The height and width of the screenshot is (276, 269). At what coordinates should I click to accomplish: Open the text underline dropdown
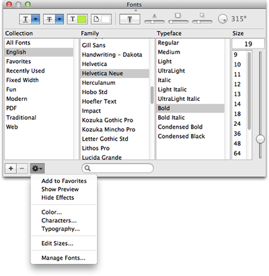click(30, 20)
